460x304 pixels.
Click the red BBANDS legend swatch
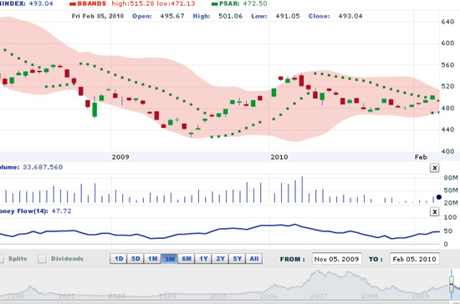click(x=73, y=4)
